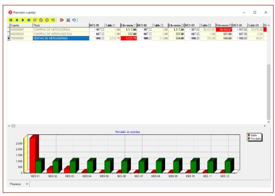Screen dimensions: 275x196
Task: Click the Diferencia 01 column header
Action: click(x=129, y=25)
